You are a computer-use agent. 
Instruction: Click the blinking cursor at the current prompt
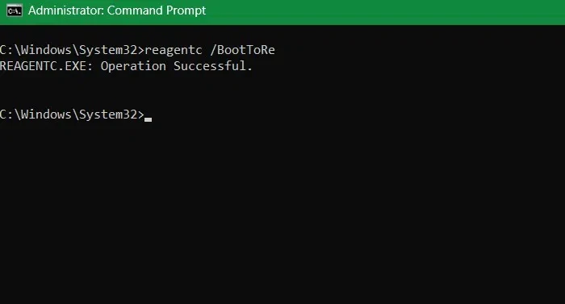148,119
